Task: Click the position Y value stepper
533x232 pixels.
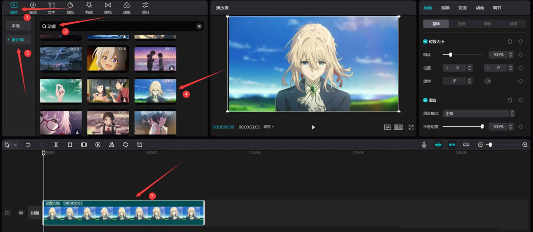Action: click(510, 68)
